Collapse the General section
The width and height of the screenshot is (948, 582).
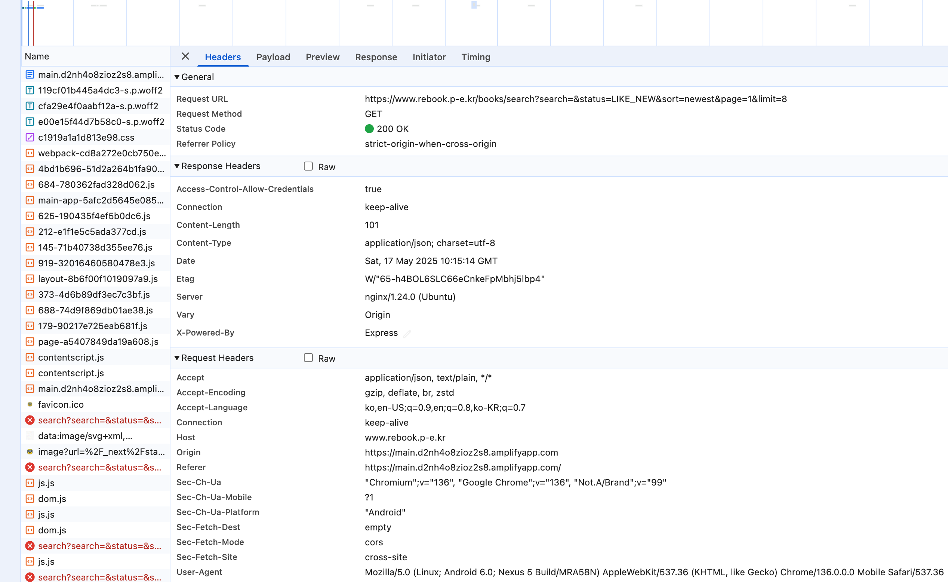click(177, 77)
